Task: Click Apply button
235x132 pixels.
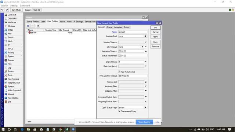Action: (x=155, y=37)
